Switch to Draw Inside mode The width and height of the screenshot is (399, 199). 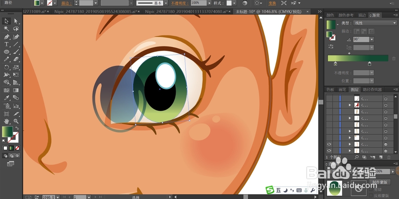click(x=17, y=156)
